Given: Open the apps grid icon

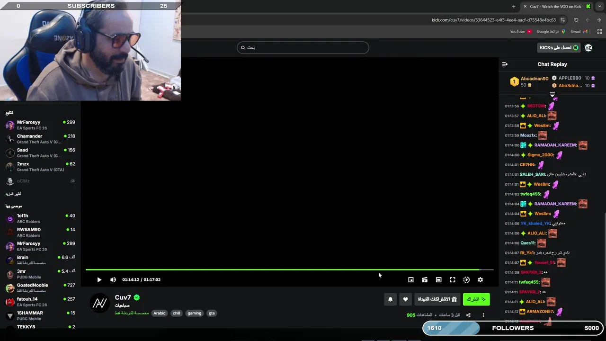Looking at the screenshot, I should [x=599, y=32].
